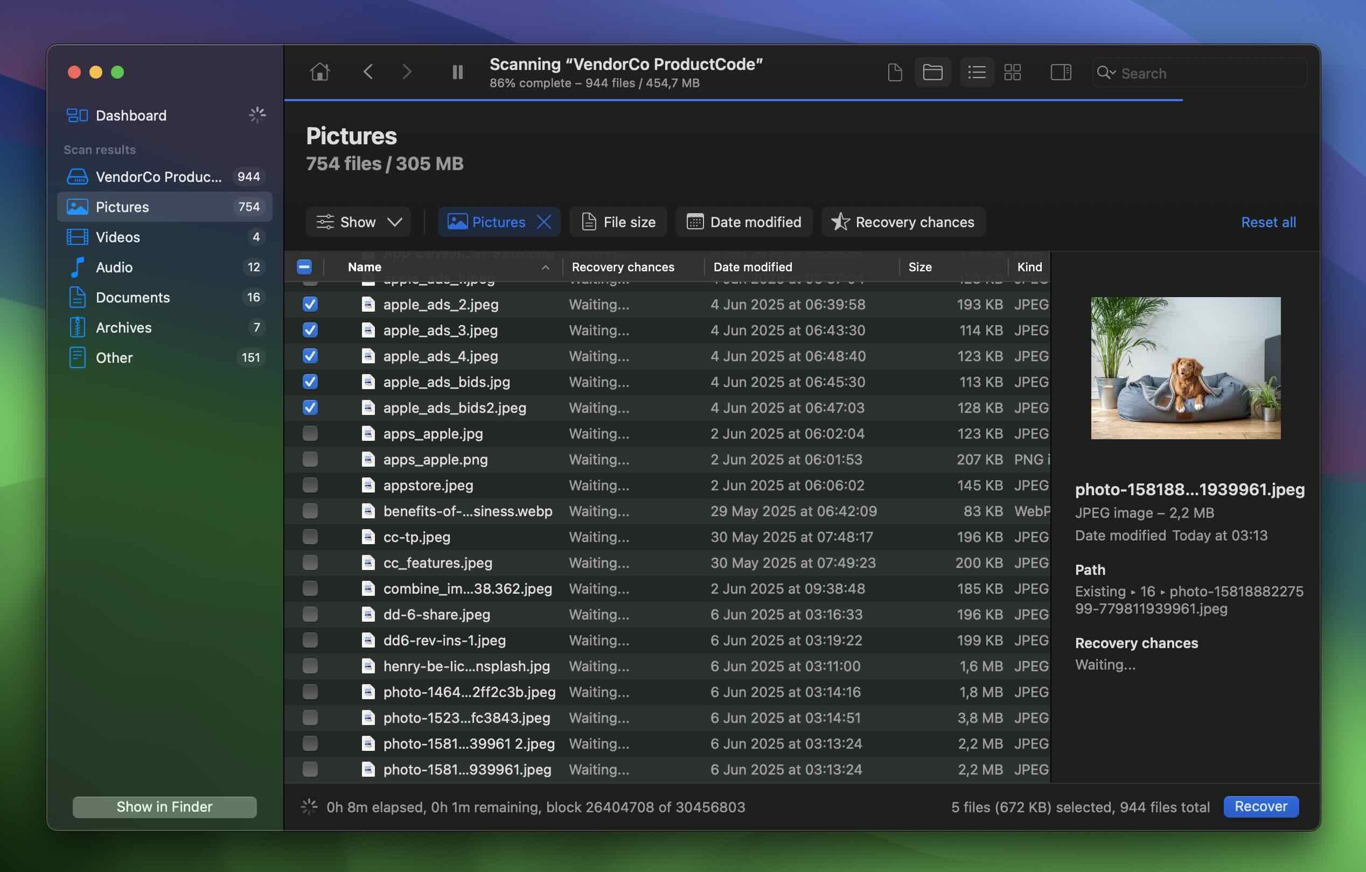Go to the home screen icon

[320, 72]
